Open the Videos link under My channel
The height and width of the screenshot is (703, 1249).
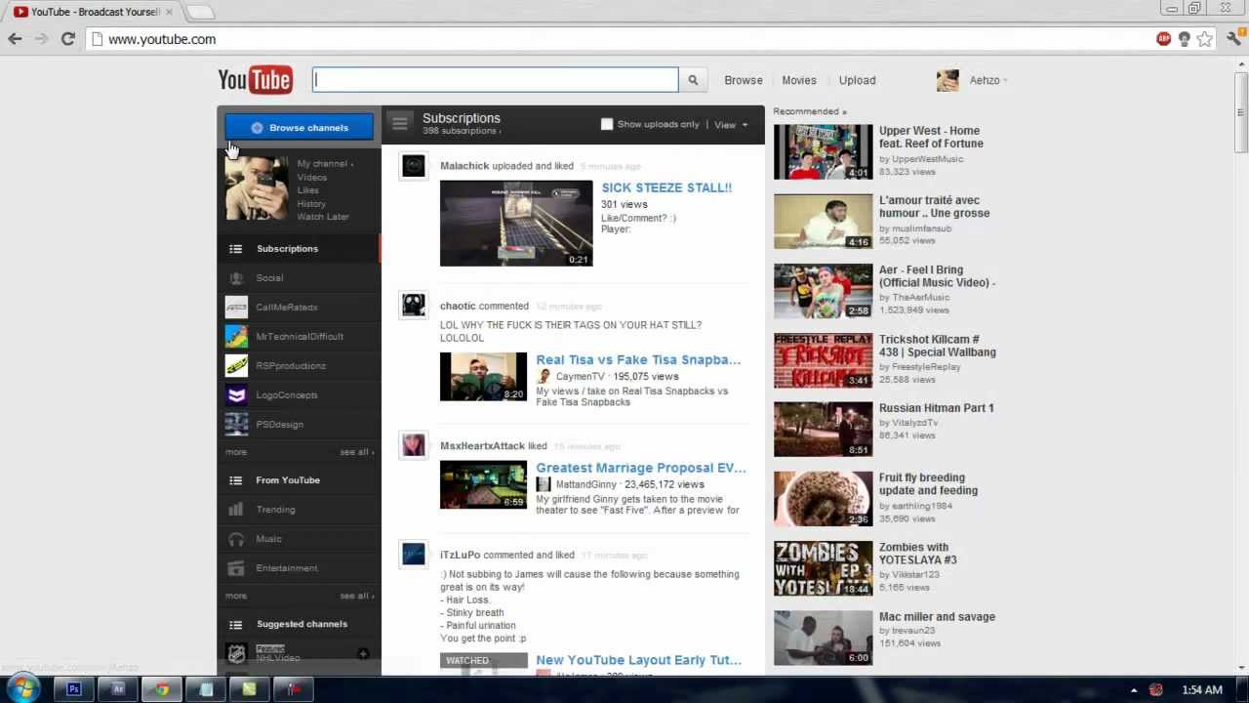click(x=312, y=178)
